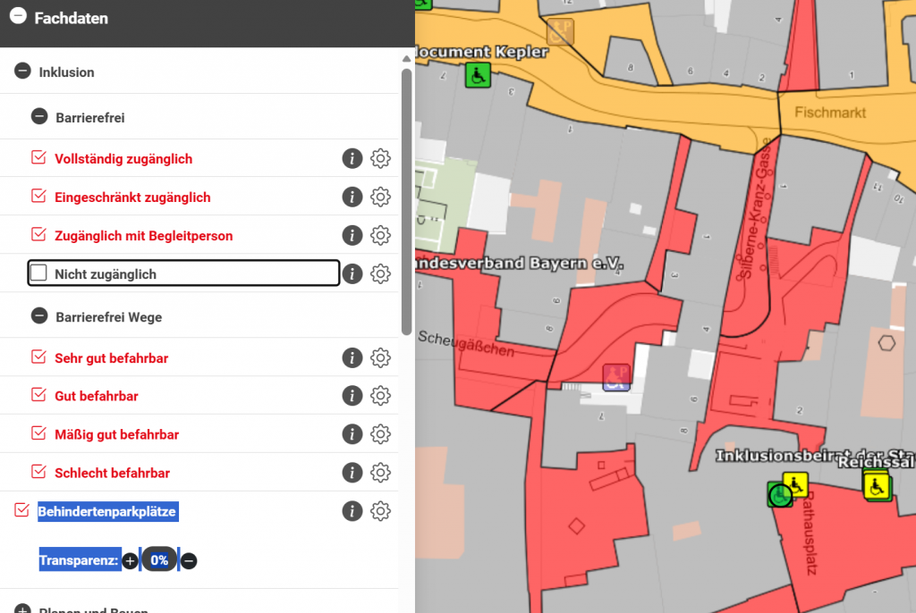This screenshot has height=613, width=916.
Task: Open gear settings for Mäßig gut befahrbar
Action: [x=380, y=434]
